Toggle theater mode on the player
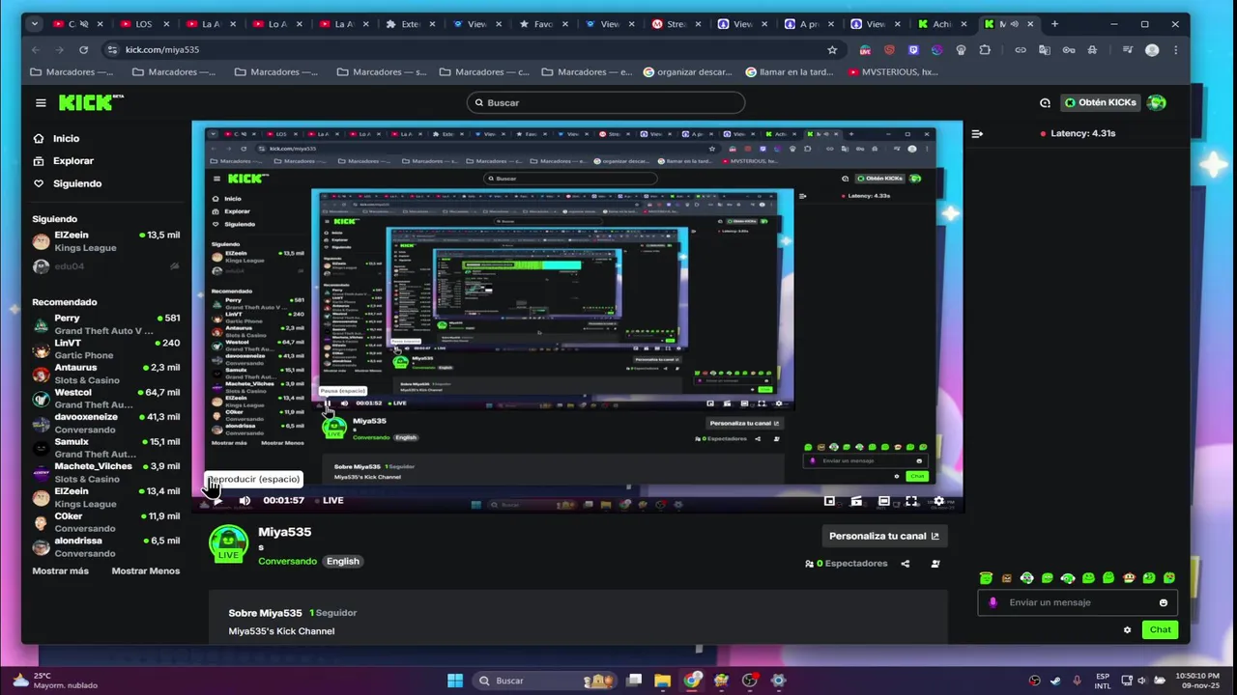 (x=883, y=501)
